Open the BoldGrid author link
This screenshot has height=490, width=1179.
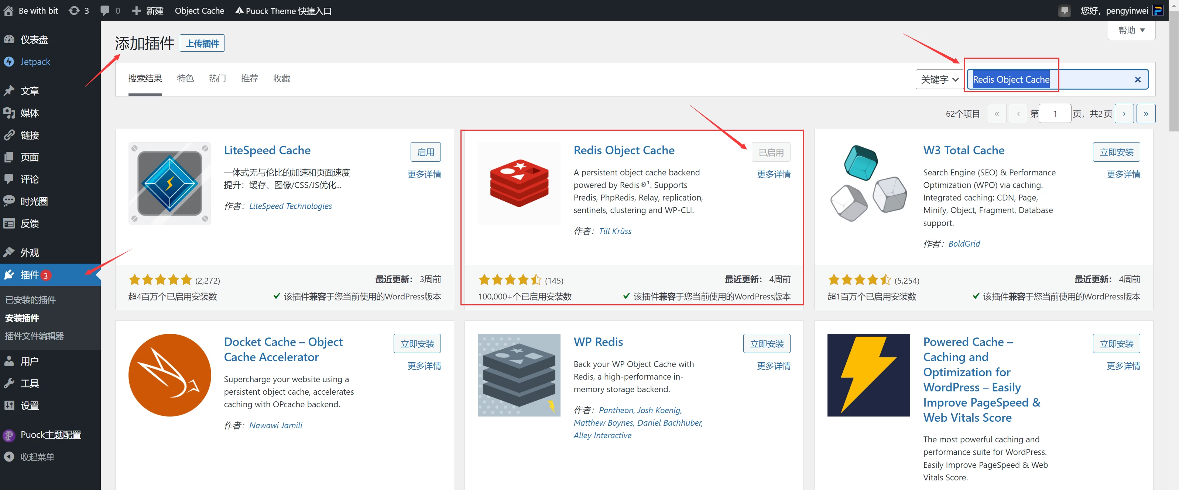[x=964, y=243]
